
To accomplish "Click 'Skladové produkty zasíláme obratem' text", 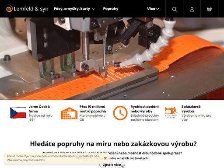I will tap(145, 118).
